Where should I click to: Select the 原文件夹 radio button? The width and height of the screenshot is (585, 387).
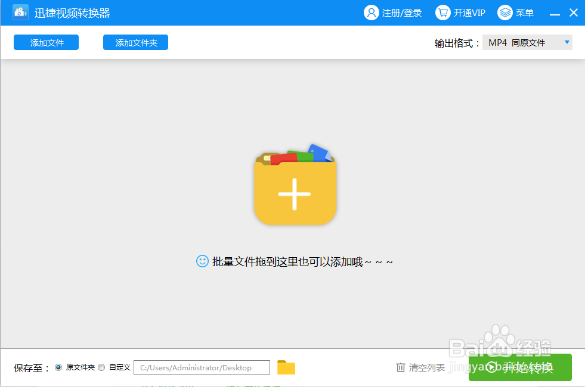(x=58, y=367)
